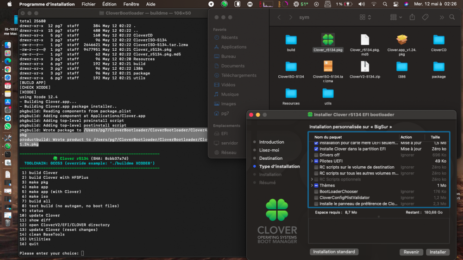Open the pg7 home folder in sidebar
The image size is (463, 260).
click(225, 113)
